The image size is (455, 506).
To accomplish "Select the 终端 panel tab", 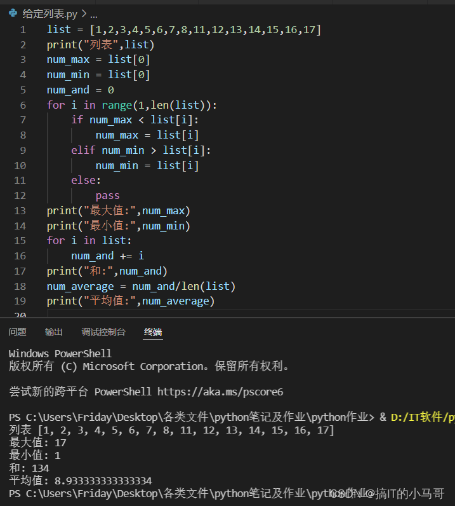I will (x=153, y=332).
